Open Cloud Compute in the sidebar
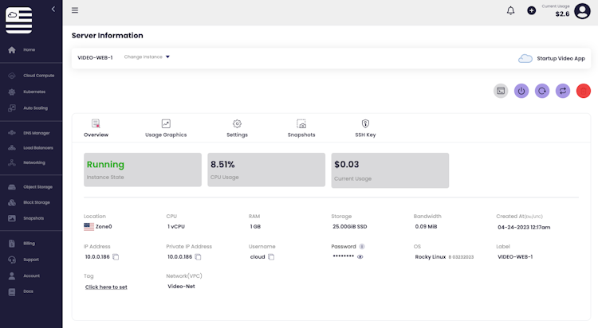The height and width of the screenshot is (328, 598). 38,75
